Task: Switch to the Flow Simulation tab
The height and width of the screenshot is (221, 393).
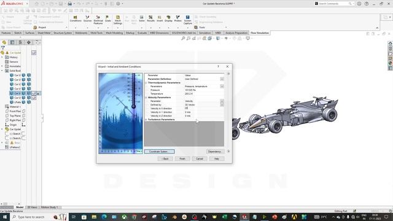Action: (x=260, y=33)
